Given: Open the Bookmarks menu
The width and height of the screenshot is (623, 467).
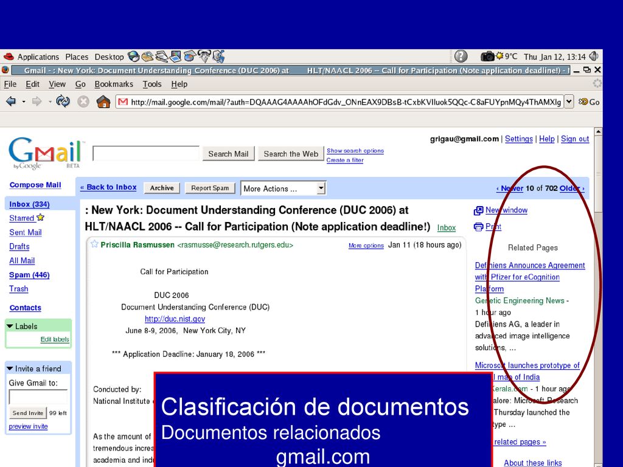Looking at the screenshot, I should pos(114,84).
